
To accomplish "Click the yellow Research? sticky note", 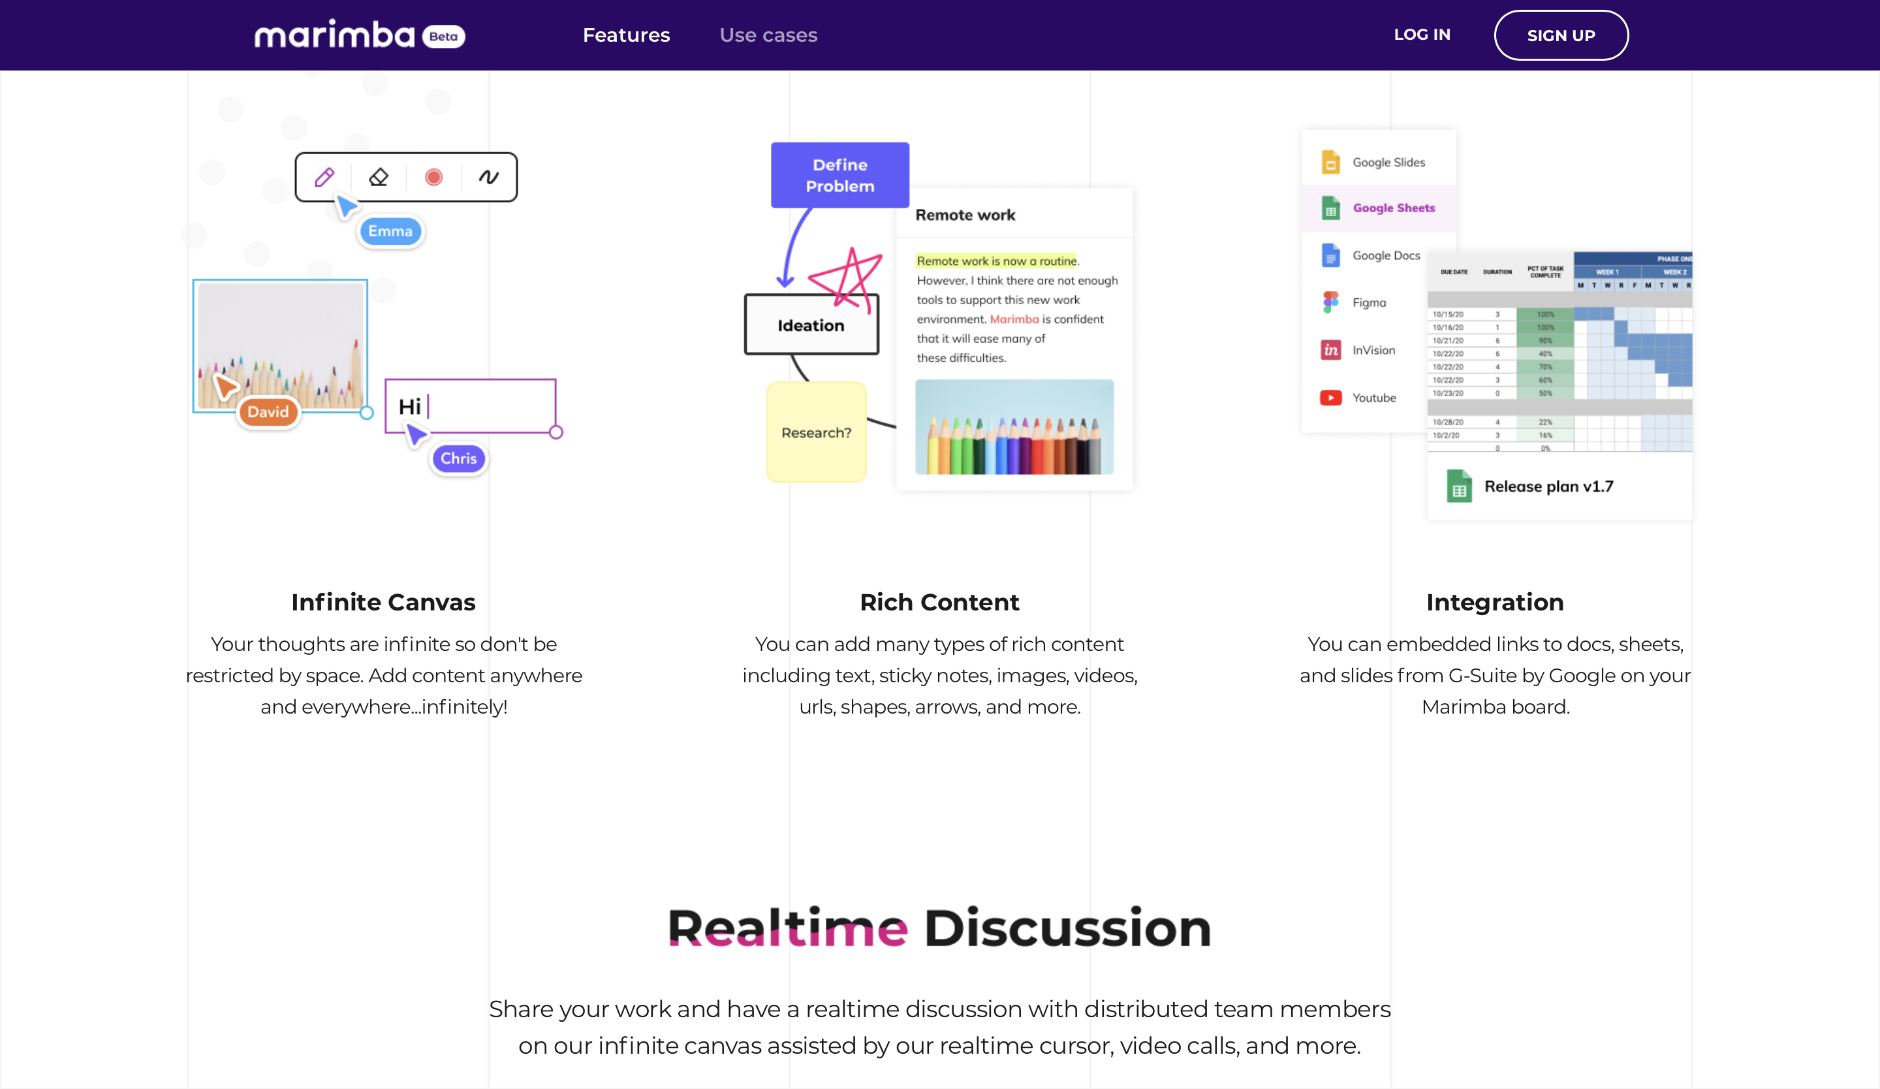I will click(816, 433).
